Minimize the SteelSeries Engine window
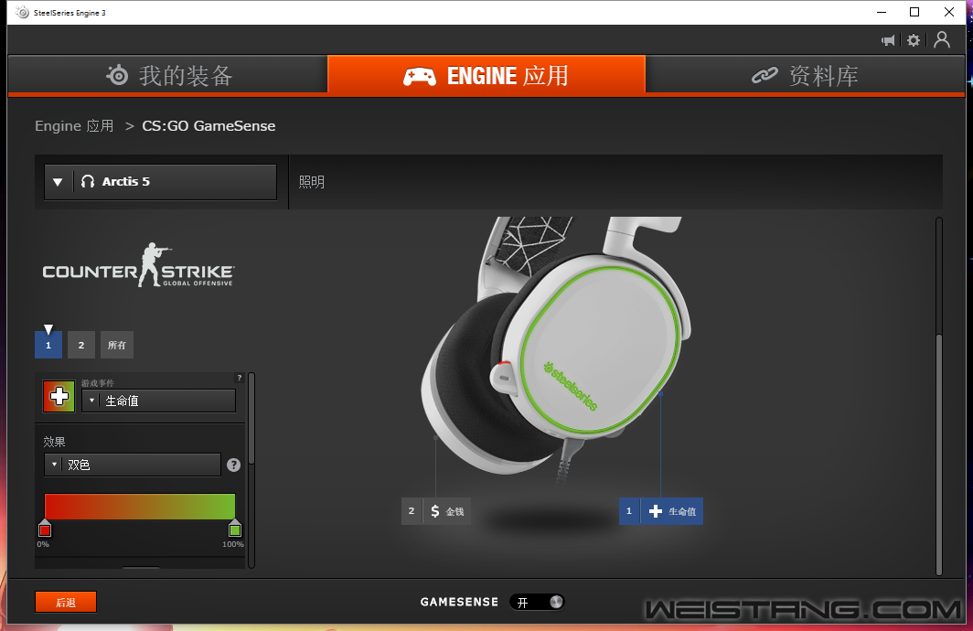The width and height of the screenshot is (973, 631). coord(882,13)
